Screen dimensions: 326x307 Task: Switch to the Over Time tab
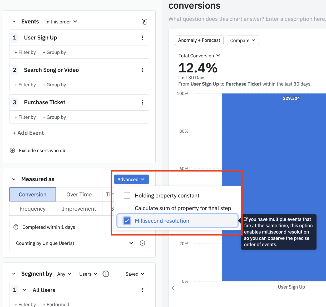(79, 195)
